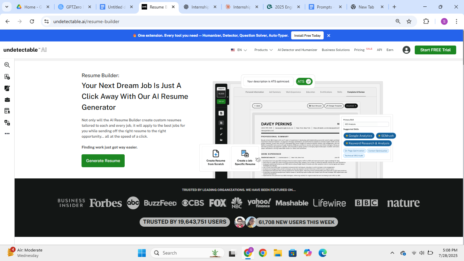
Task: Select the SEO document icon in left sidebar
Action: coord(7,111)
